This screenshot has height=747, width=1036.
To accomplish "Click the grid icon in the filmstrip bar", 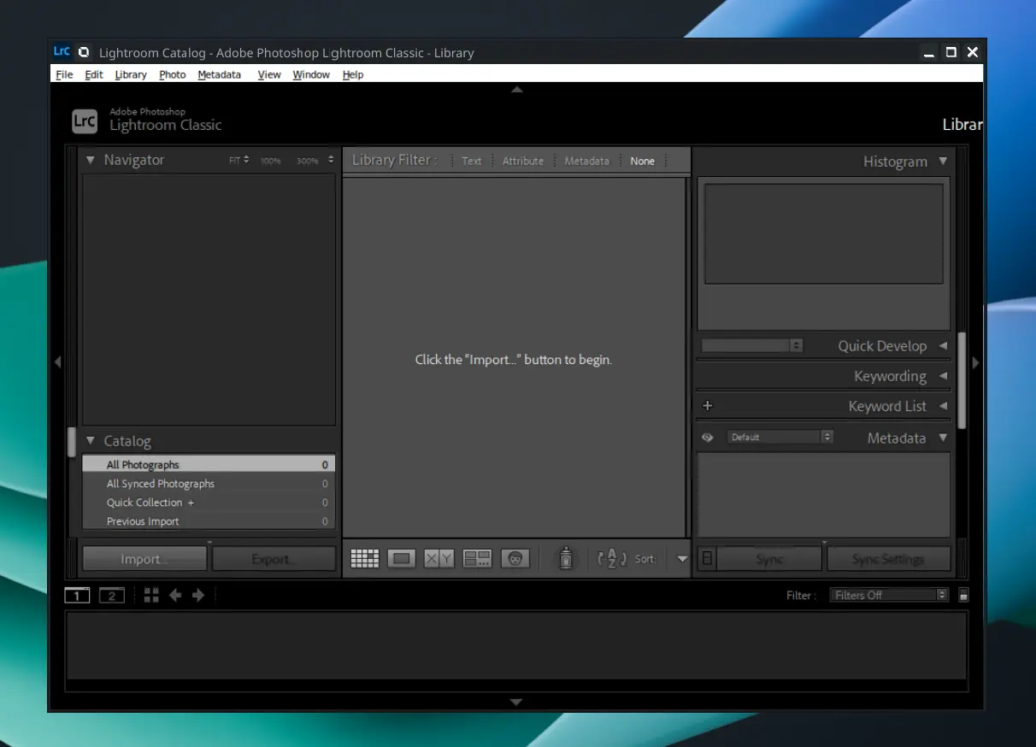I will coord(151,596).
